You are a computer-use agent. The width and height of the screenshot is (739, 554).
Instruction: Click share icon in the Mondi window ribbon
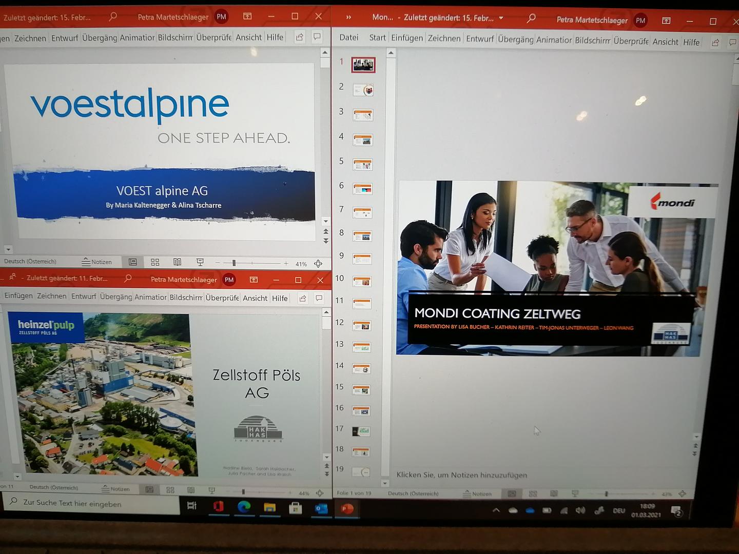(715, 43)
